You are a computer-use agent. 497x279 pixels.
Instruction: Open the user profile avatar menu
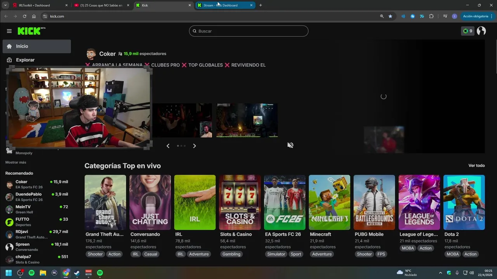click(x=481, y=31)
